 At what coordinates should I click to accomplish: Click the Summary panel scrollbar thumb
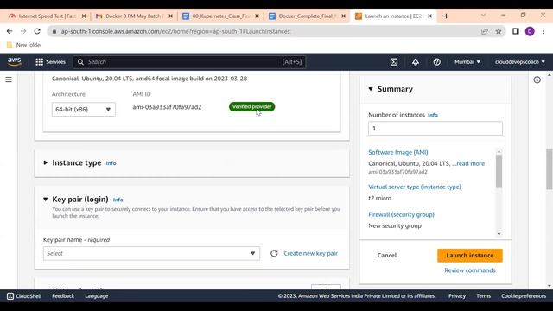pos(499,171)
